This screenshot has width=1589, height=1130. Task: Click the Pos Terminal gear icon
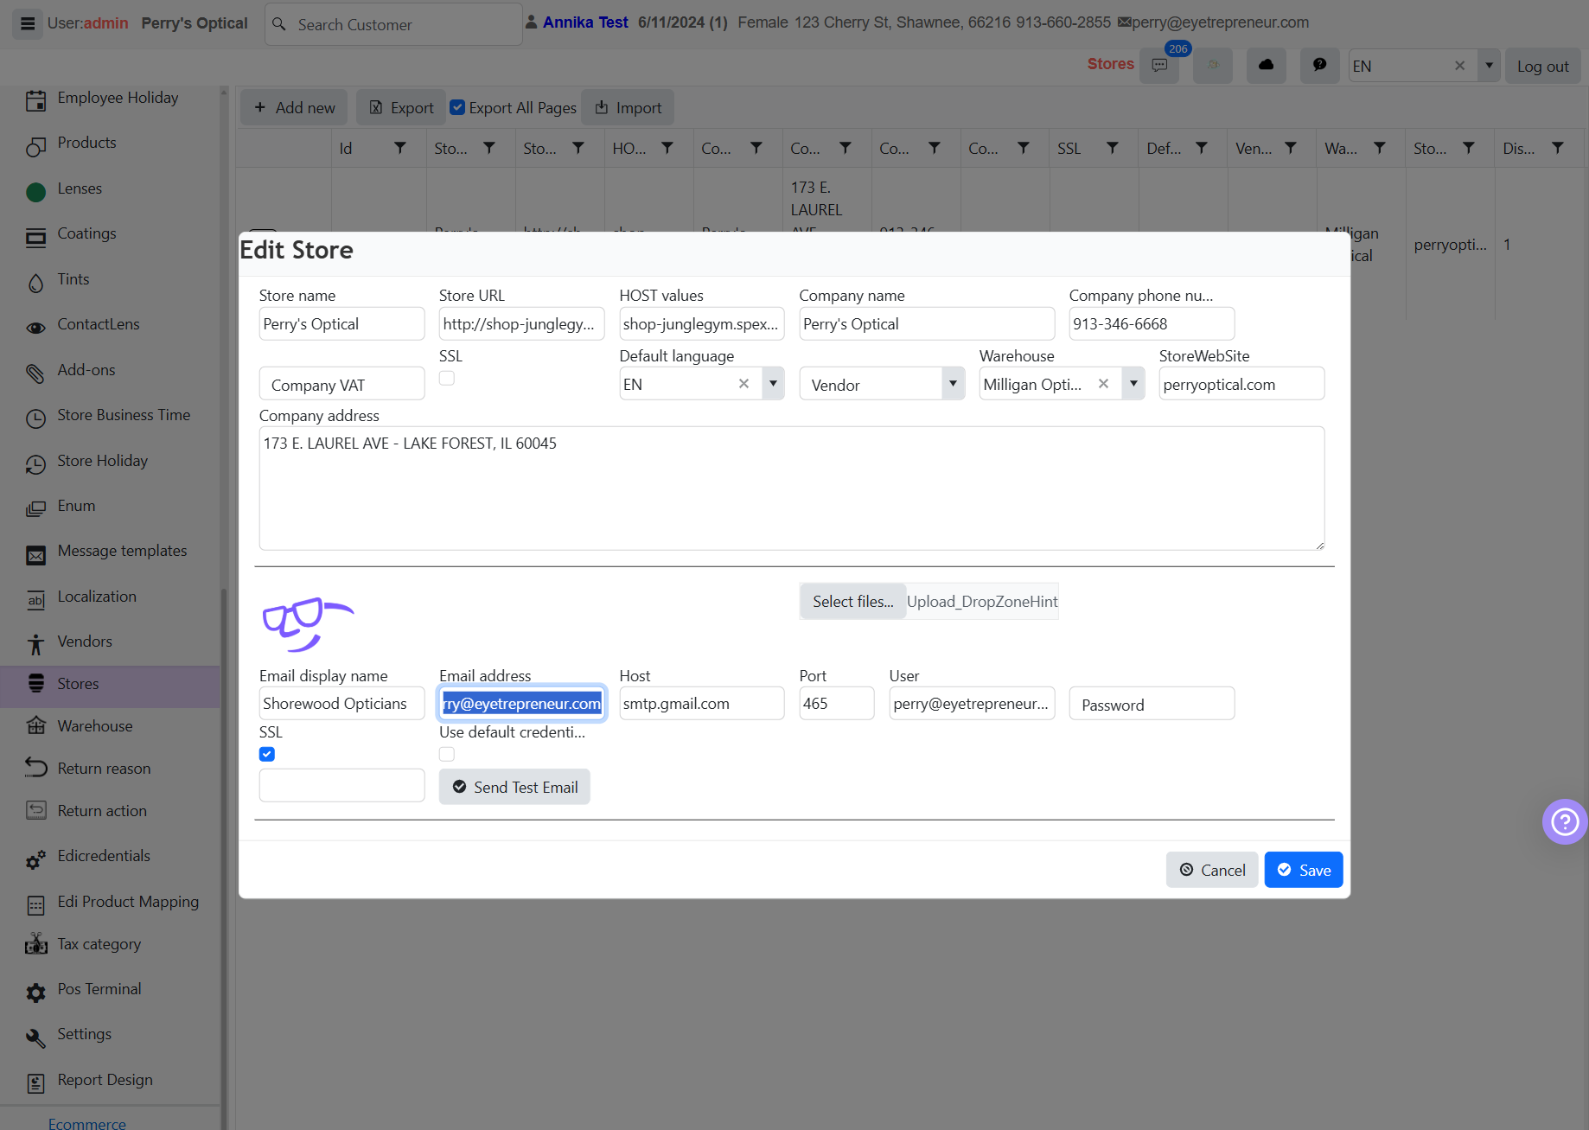[x=35, y=993]
